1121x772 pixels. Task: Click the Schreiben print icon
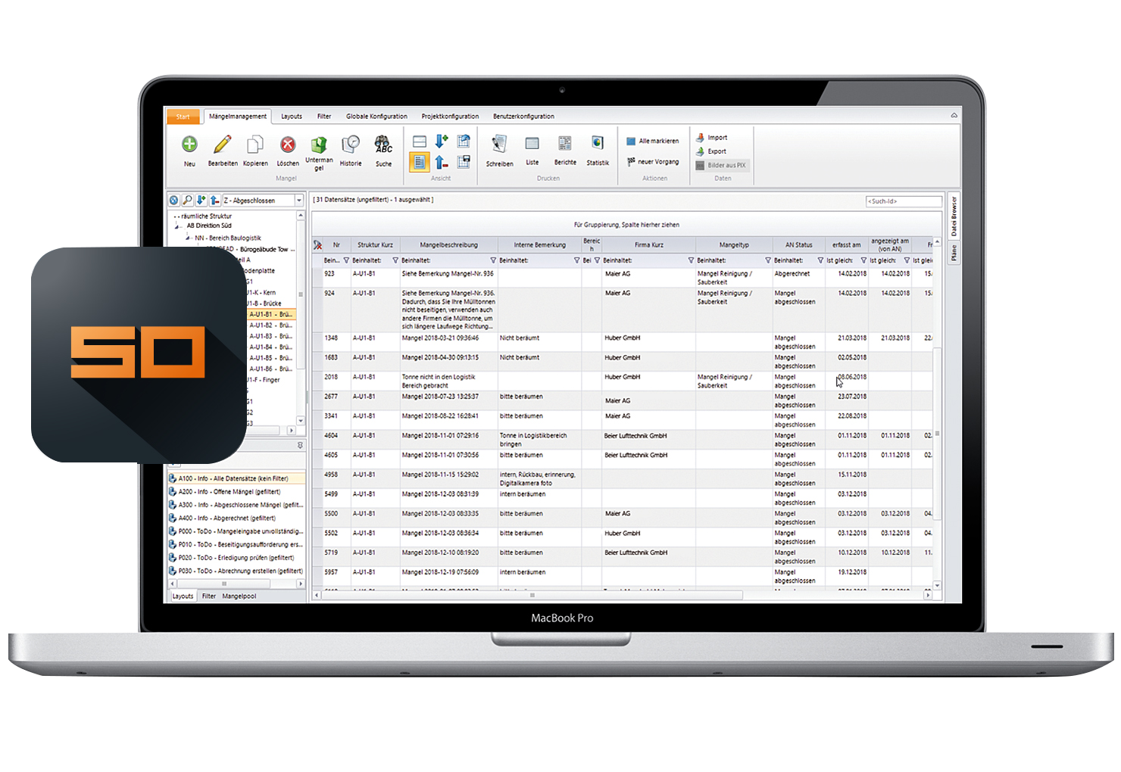[x=499, y=144]
